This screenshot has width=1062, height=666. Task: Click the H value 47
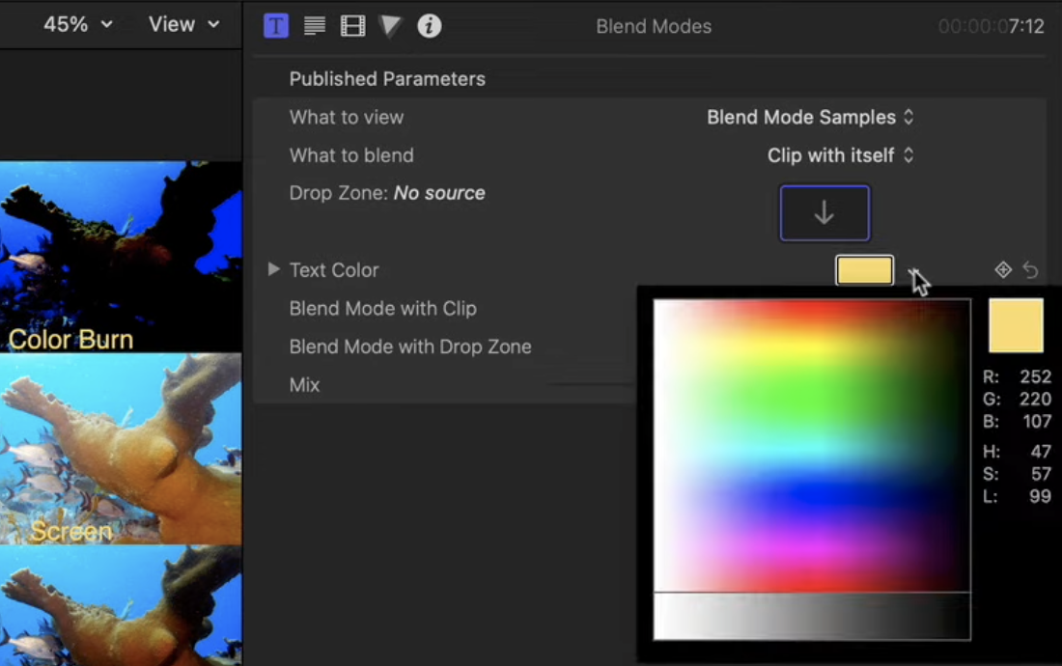[x=1041, y=452]
